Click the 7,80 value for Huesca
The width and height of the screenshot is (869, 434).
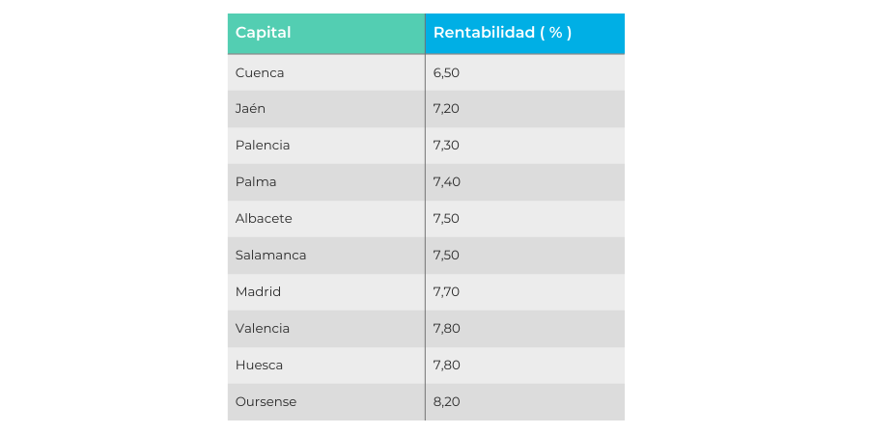click(x=446, y=366)
